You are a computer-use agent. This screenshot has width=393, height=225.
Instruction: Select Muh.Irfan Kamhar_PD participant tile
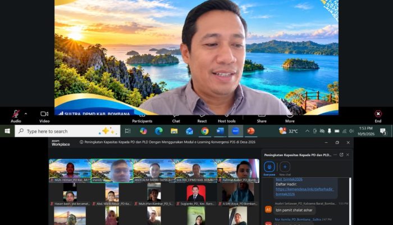click(x=154, y=195)
